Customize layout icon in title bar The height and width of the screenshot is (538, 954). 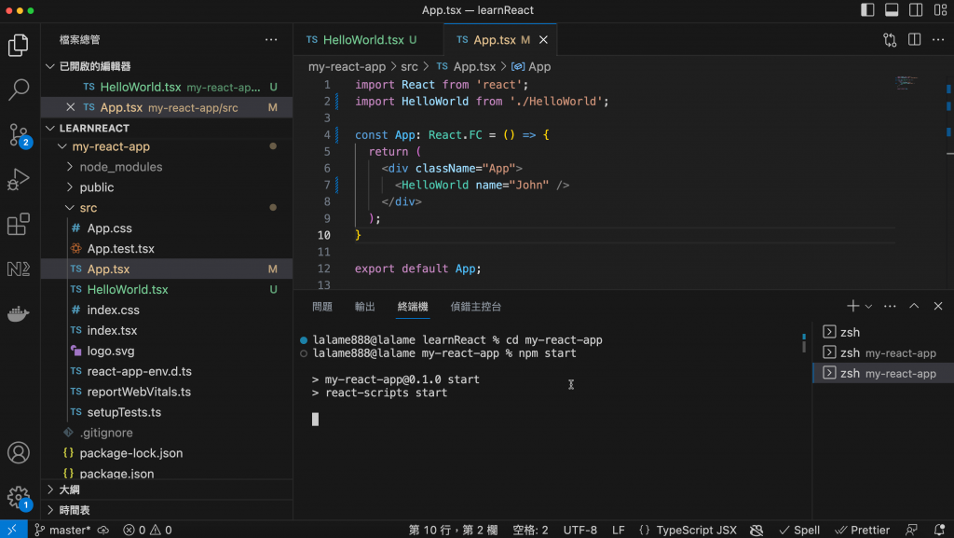[940, 9]
